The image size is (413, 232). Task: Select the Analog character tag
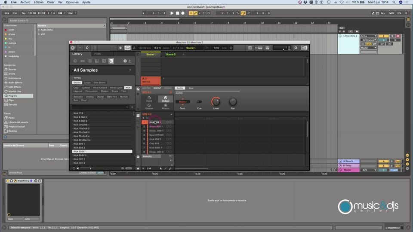(x=89, y=97)
